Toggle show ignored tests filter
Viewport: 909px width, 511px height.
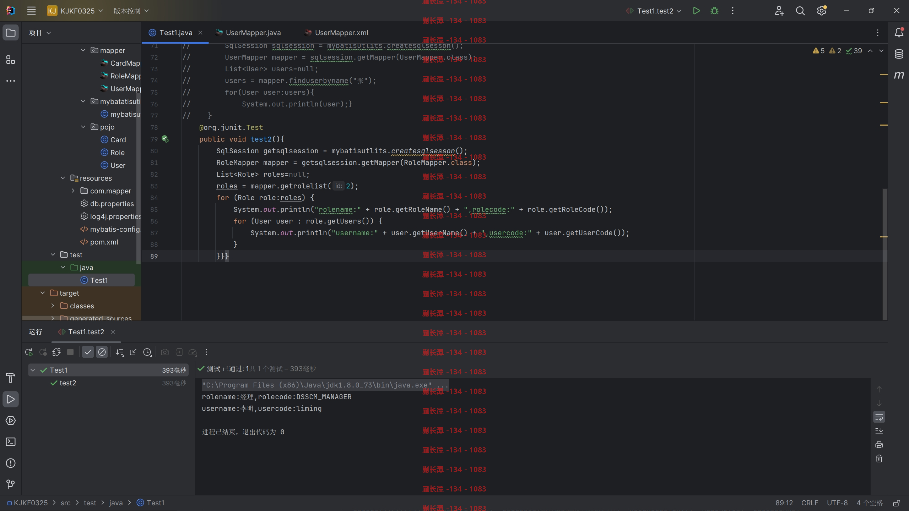[102, 352]
